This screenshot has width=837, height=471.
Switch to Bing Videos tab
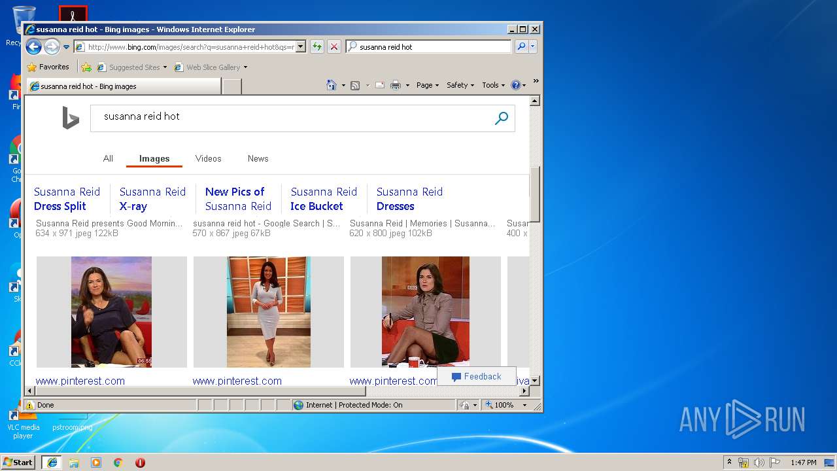(208, 158)
